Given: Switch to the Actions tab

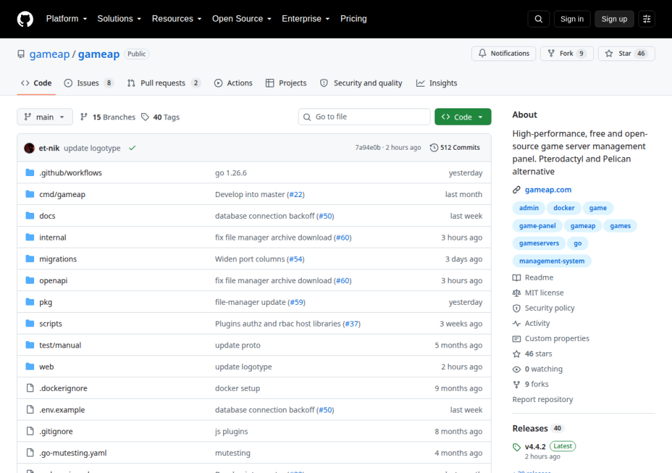Looking at the screenshot, I should [x=234, y=83].
